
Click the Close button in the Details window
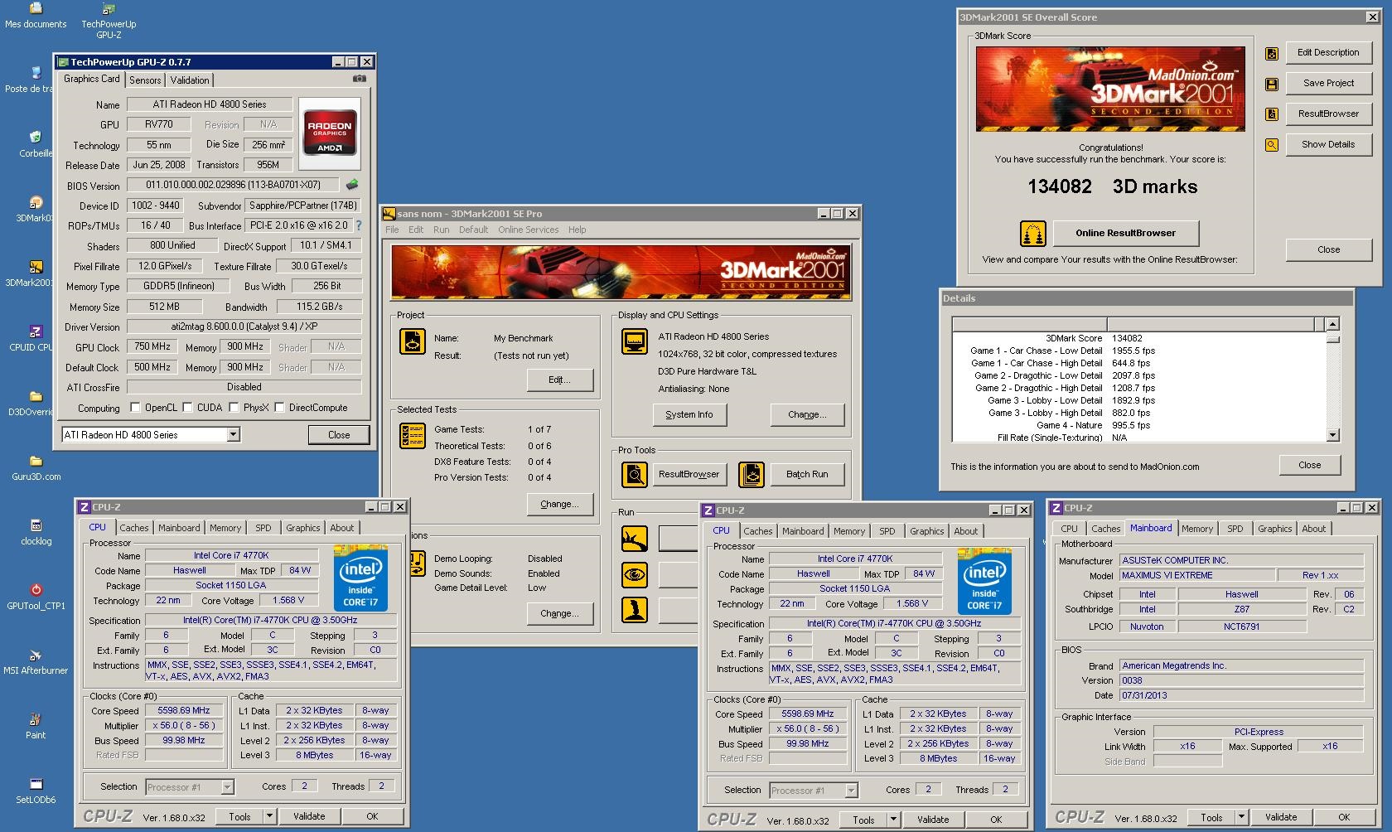click(1309, 465)
